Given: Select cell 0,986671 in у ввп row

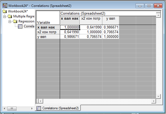Looking at the screenshot, I should (70, 37).
